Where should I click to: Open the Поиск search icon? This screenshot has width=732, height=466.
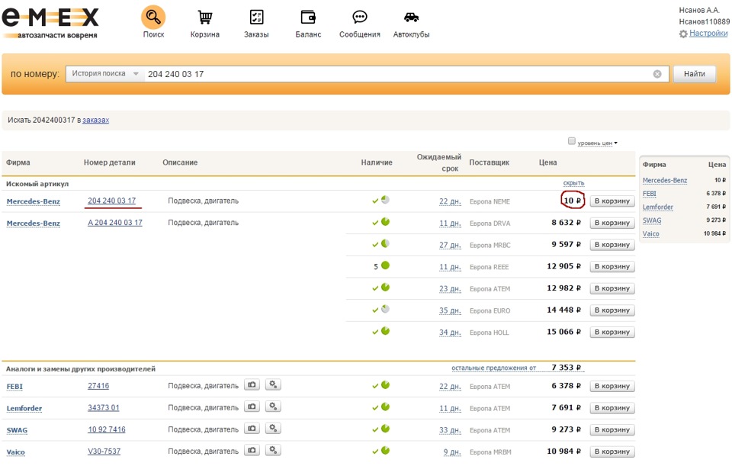153,18
